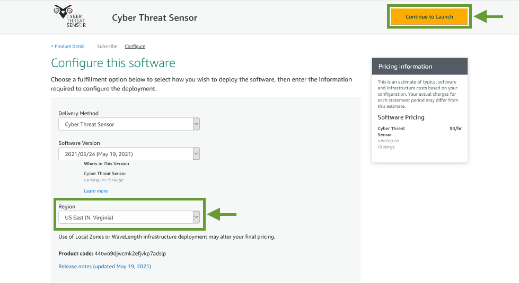Click the Configure this software heading
Screen dimensions: 519x283
(x=113, y=63)
